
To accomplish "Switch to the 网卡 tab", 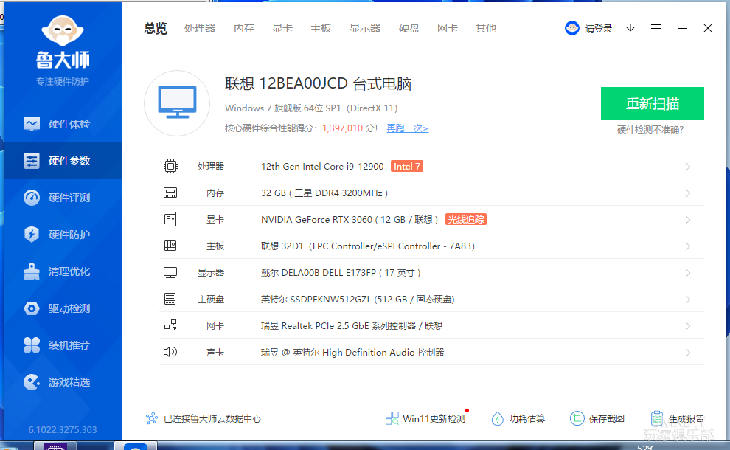I will pos(448,29).
